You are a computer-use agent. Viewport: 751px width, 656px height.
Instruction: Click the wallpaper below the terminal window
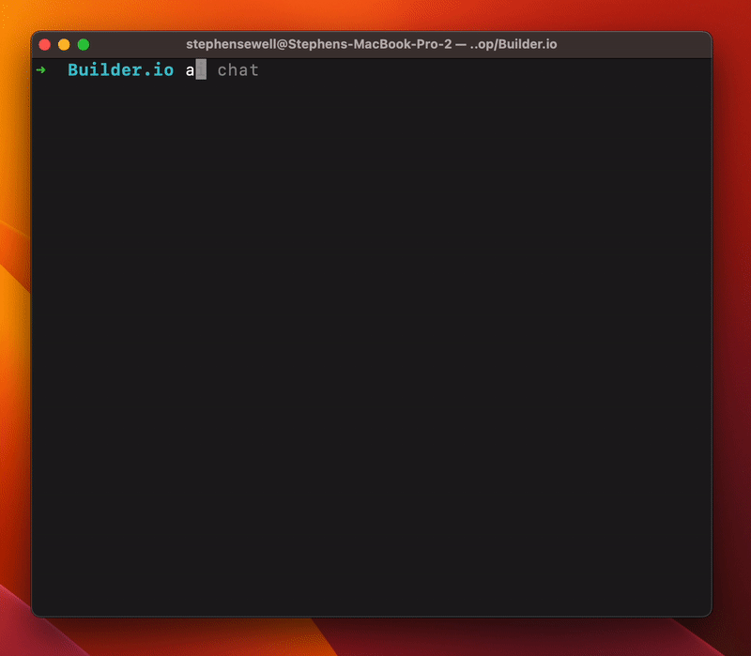point(375,638)
